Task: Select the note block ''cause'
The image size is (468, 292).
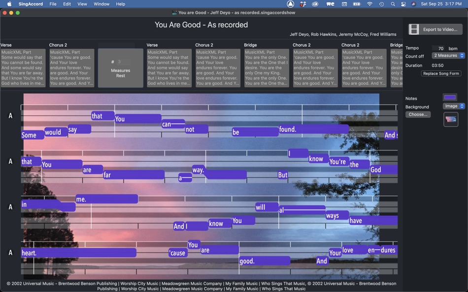Action: tap(178, 253)
